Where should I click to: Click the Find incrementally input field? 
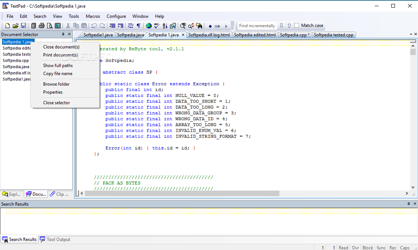click(x=257, y=26)
